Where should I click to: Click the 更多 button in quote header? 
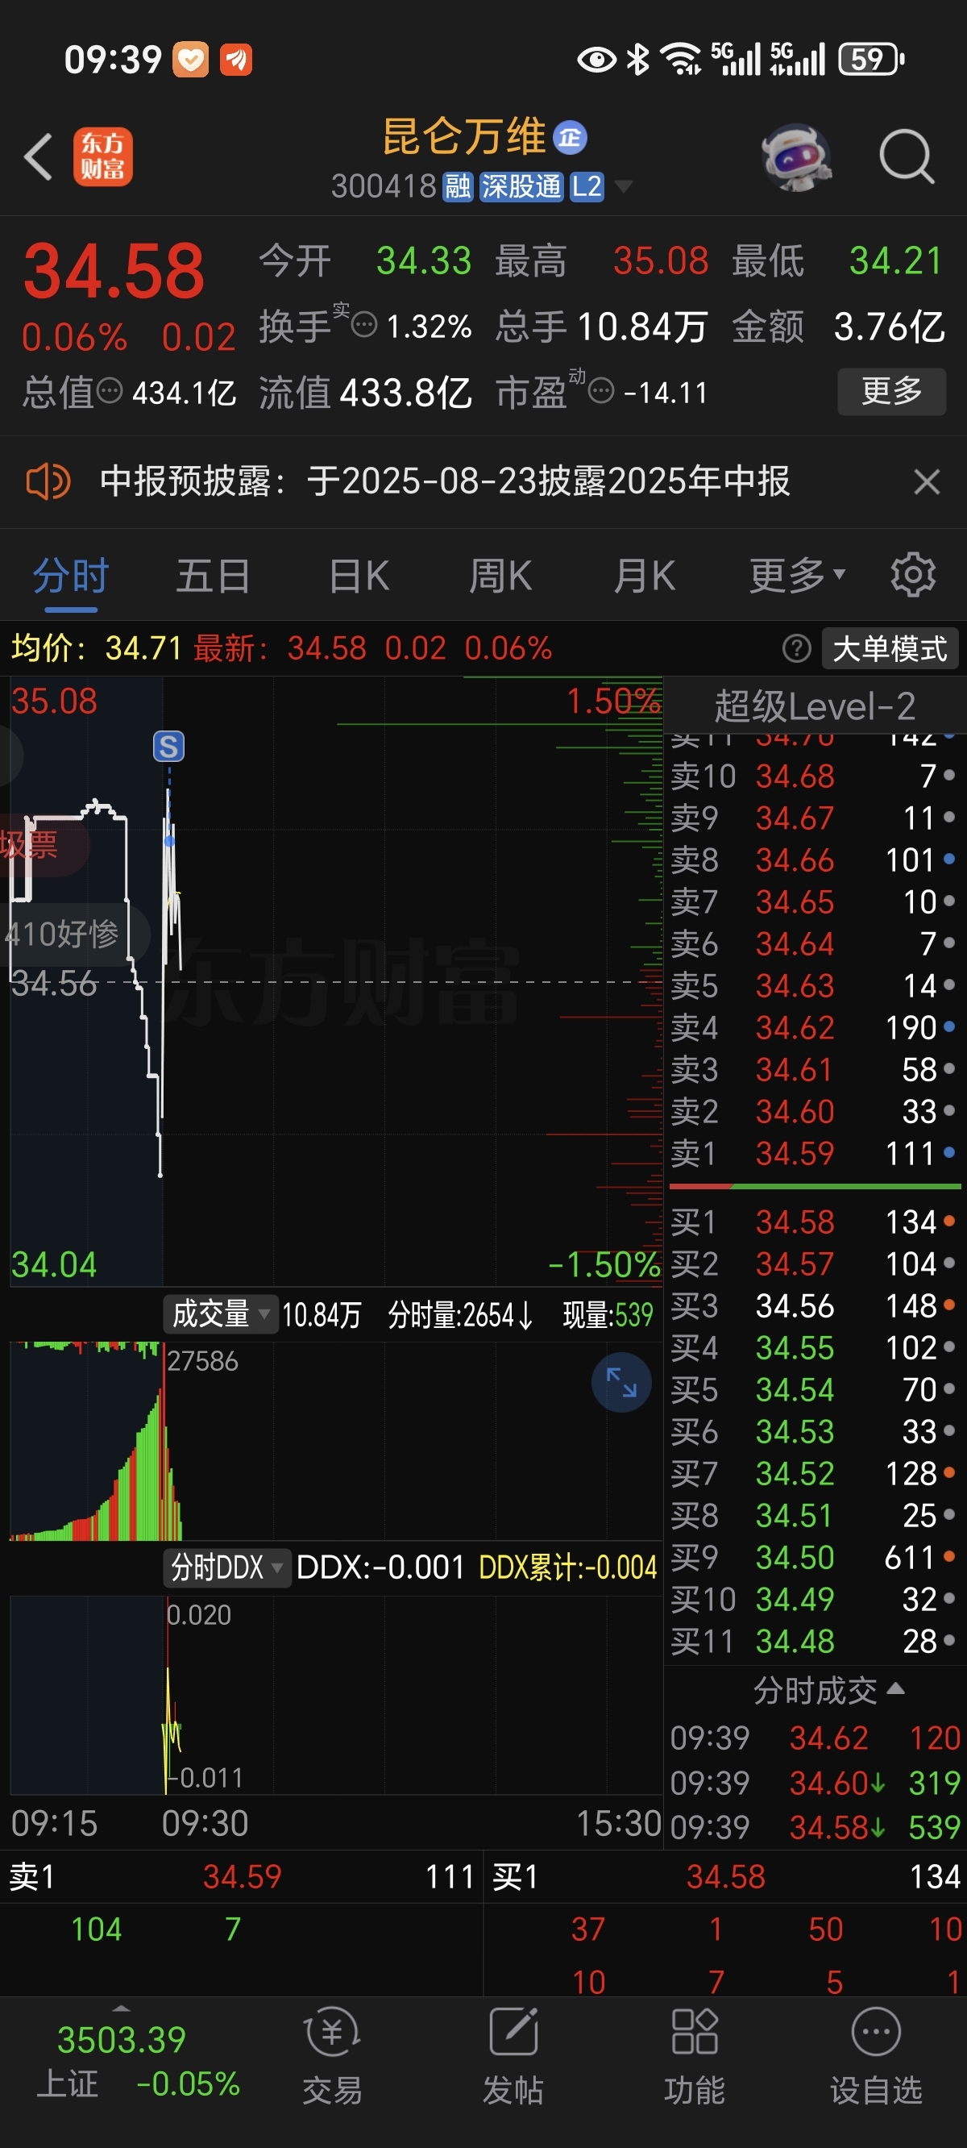pos(891,391)
